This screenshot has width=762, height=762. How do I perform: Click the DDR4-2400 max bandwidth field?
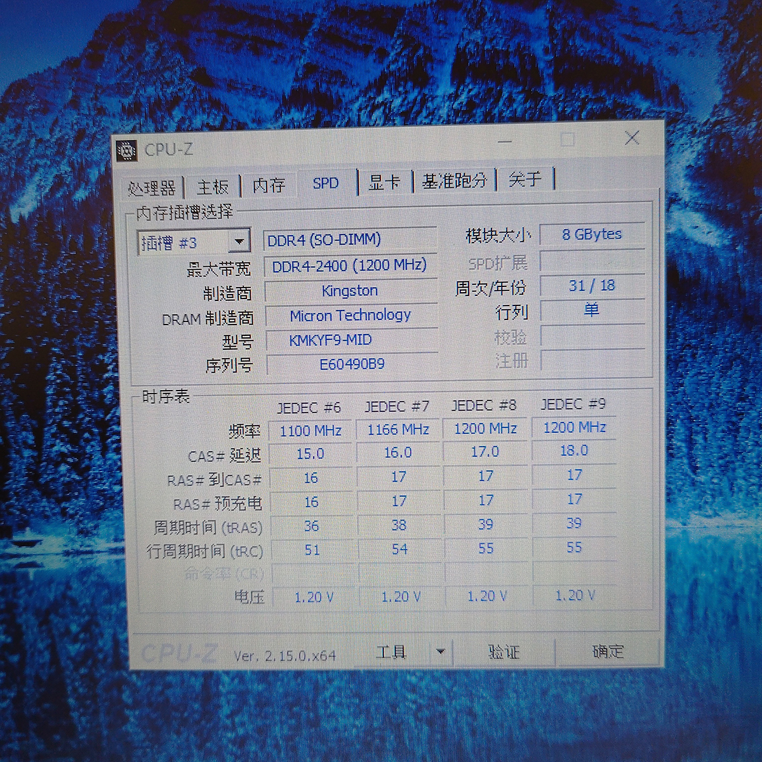tap(349, 266)
